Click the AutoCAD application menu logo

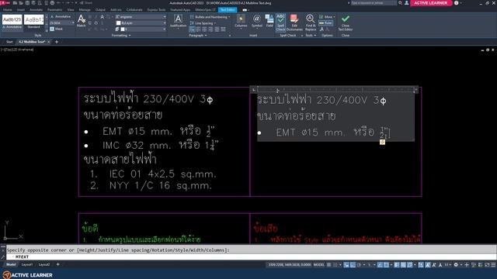pos(5,3)
